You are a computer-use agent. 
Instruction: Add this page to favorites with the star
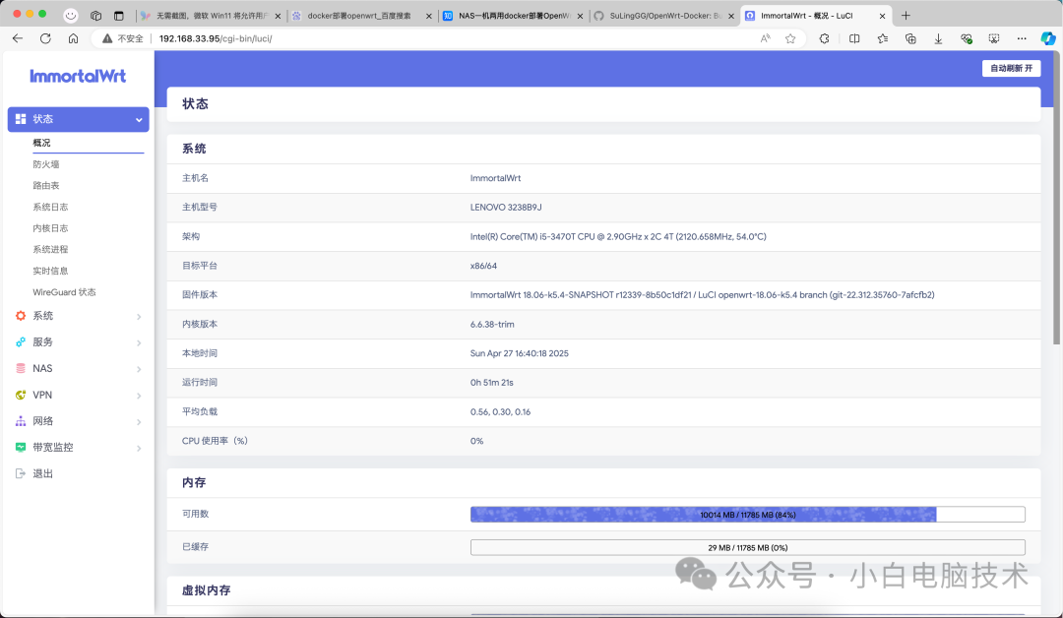pos(790,38)
